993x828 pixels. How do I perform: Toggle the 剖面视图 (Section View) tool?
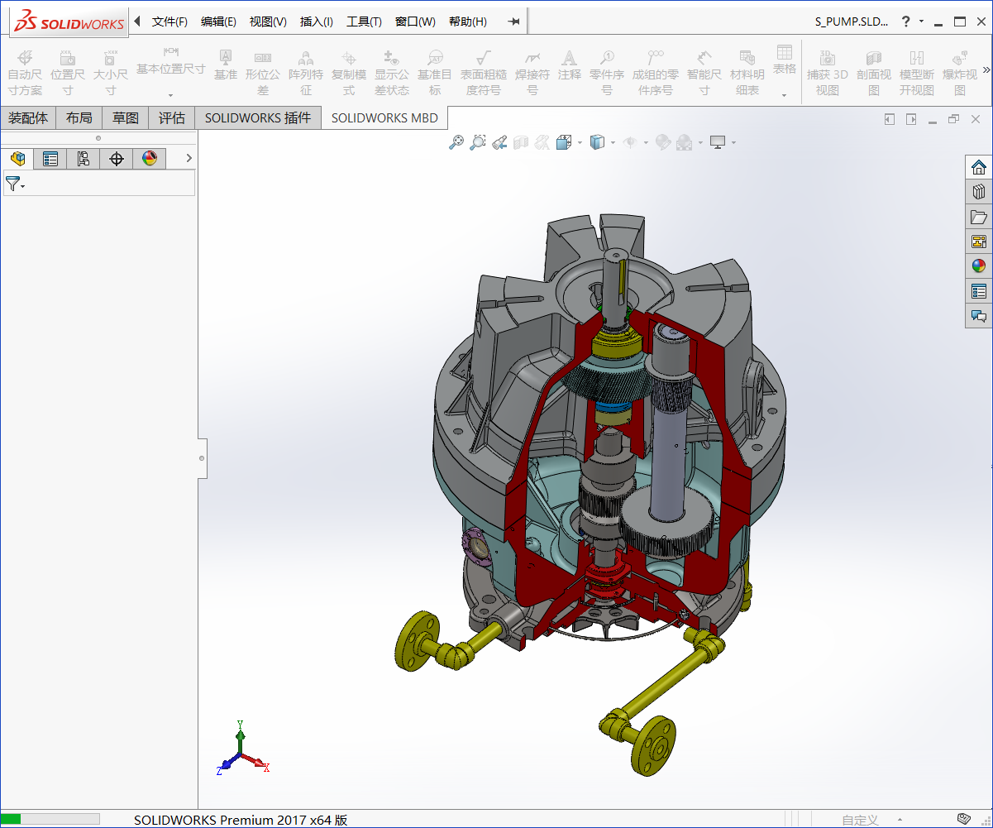[874, 72]
